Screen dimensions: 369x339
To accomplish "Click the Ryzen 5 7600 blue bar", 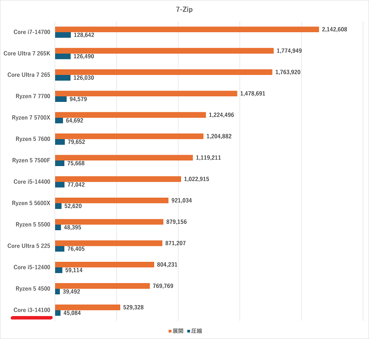I will [60, 142].
